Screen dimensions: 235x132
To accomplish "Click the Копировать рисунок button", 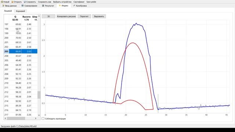I will pyautogui.click(x=66, y=16).
